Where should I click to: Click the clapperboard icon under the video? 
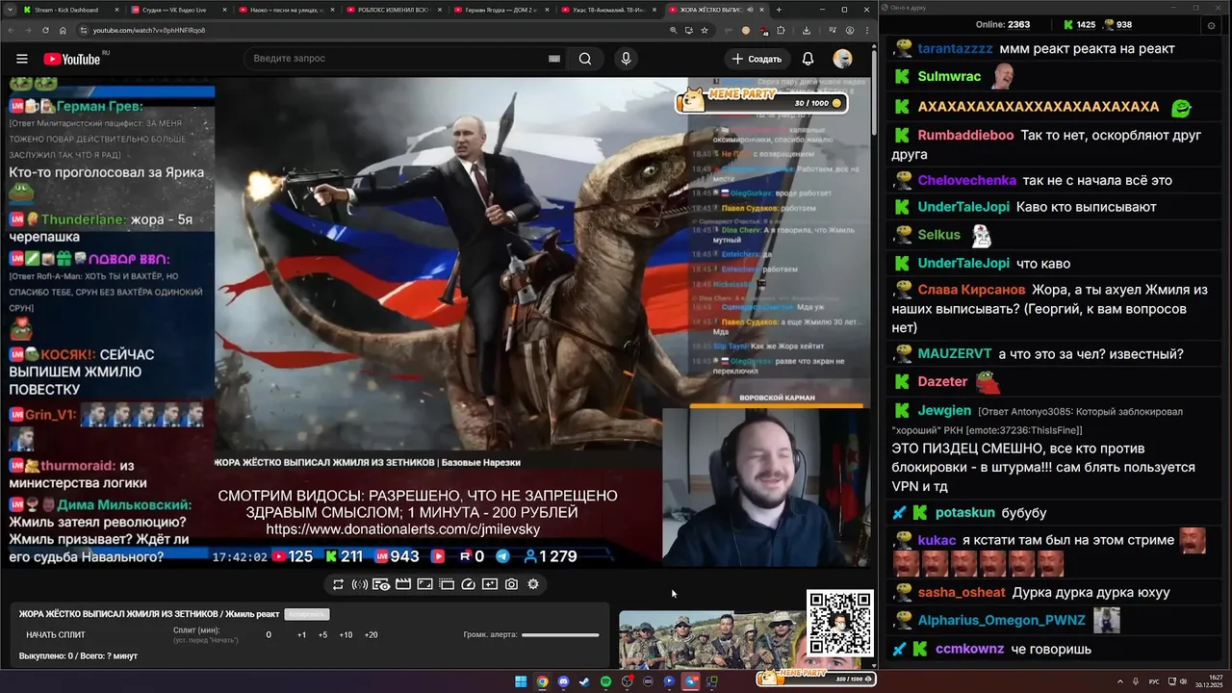coord(403,584)
